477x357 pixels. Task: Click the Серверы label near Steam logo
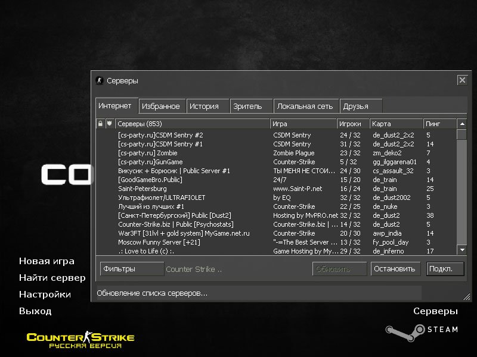pyautogui.click(x=435, y=311)
